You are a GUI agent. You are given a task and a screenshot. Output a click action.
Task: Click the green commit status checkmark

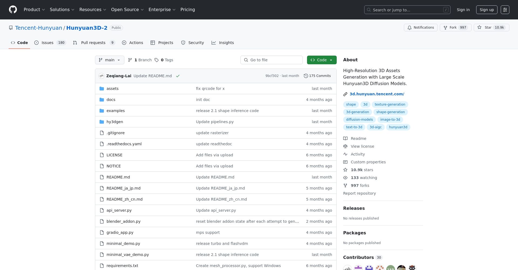[178, 76]
